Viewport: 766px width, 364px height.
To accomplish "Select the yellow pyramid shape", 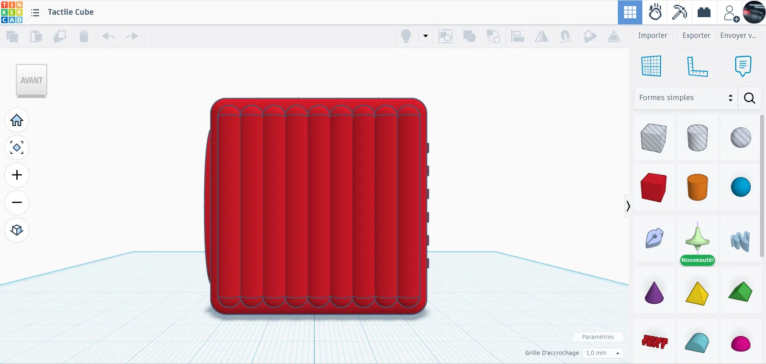I will point(698,292).
